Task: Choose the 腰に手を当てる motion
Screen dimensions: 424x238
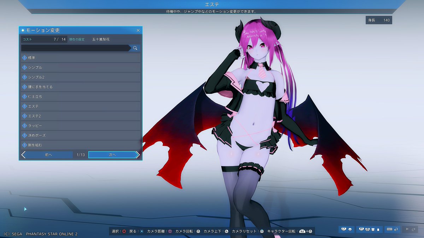Action: tap(81, 87)
